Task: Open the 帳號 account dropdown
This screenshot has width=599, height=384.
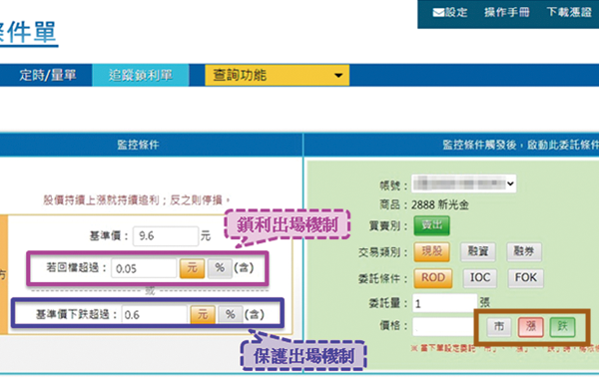Action: (464, 184)
